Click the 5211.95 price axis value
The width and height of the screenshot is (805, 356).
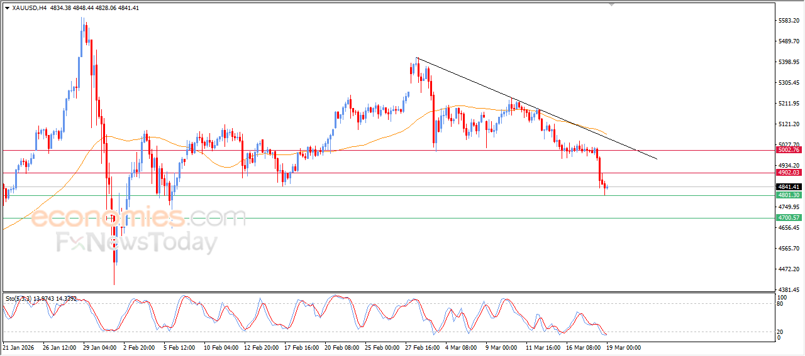[788, 104]
